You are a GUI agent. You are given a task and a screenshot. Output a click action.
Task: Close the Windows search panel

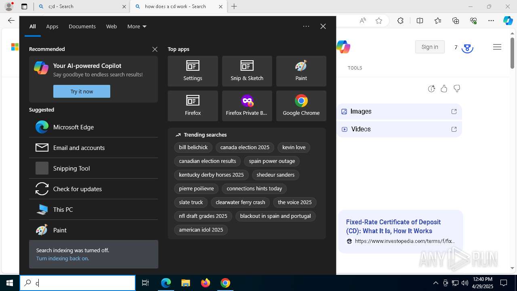pos(323,26)
